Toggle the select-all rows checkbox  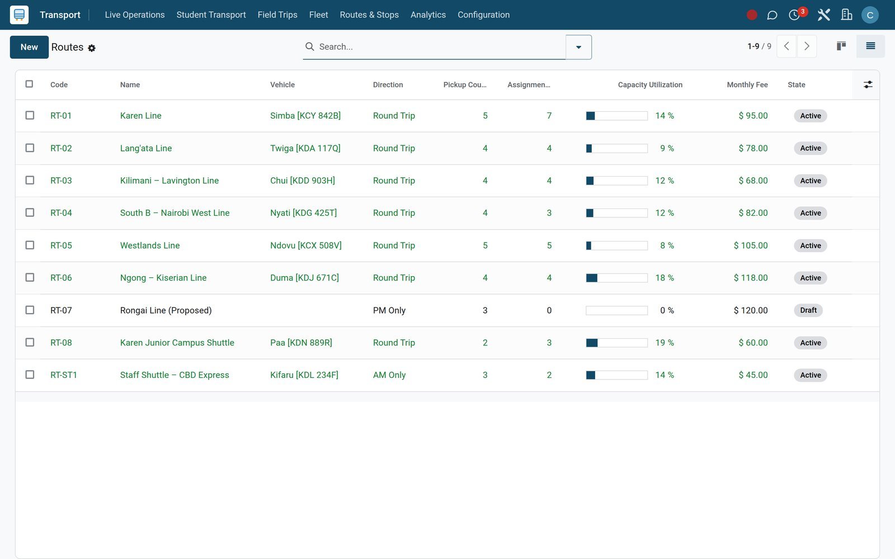tap(29, 84)
